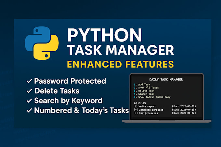
Task: Click the 'TASK MANAGER' heading text
Action: tap(121, 50)
